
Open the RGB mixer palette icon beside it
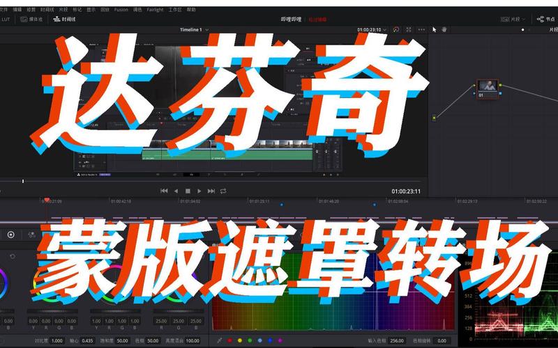[x=31, y=235]
